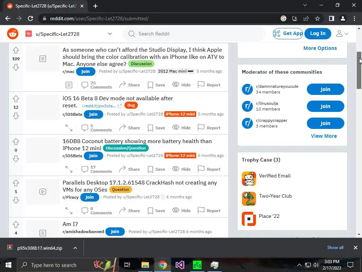This screenshot has height=272, width=362.
Task: Click the Bug flair tag
Action: (x=131, y=105)
